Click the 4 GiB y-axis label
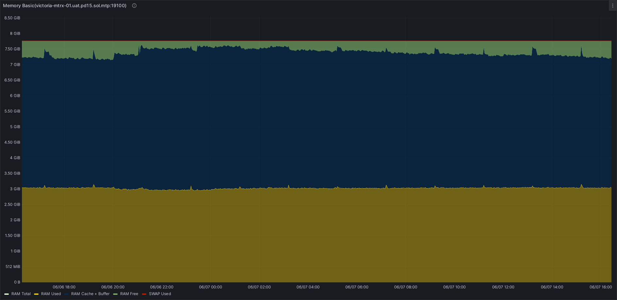The width and height of the screenshot is (617, 300). [15, 158]
